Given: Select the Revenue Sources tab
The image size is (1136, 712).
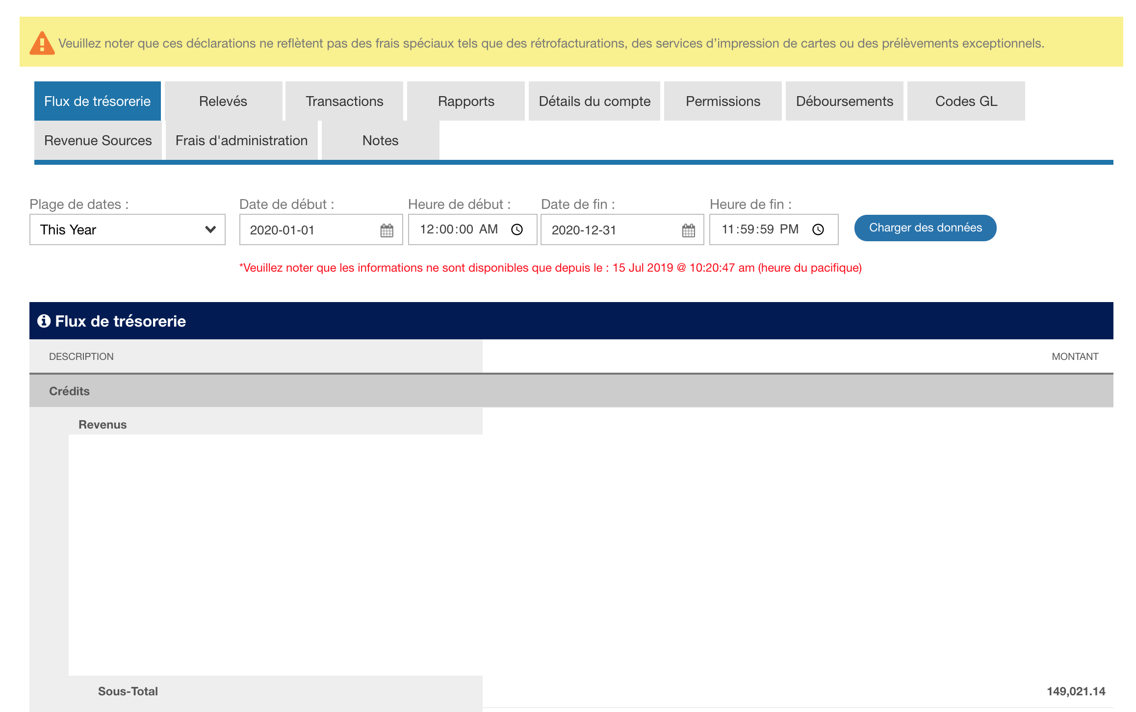Looking at the screenshot, I should coord(98,140).
